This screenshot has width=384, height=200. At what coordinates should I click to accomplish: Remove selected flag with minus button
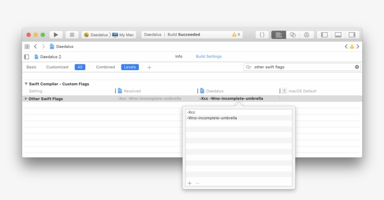(198, 183)
